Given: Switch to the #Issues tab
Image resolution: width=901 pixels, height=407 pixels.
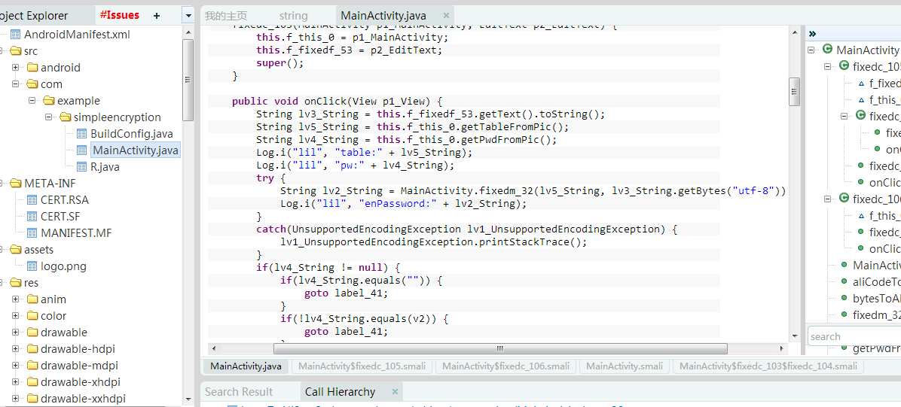Looking at the screenshot, I should coord(119,16).
